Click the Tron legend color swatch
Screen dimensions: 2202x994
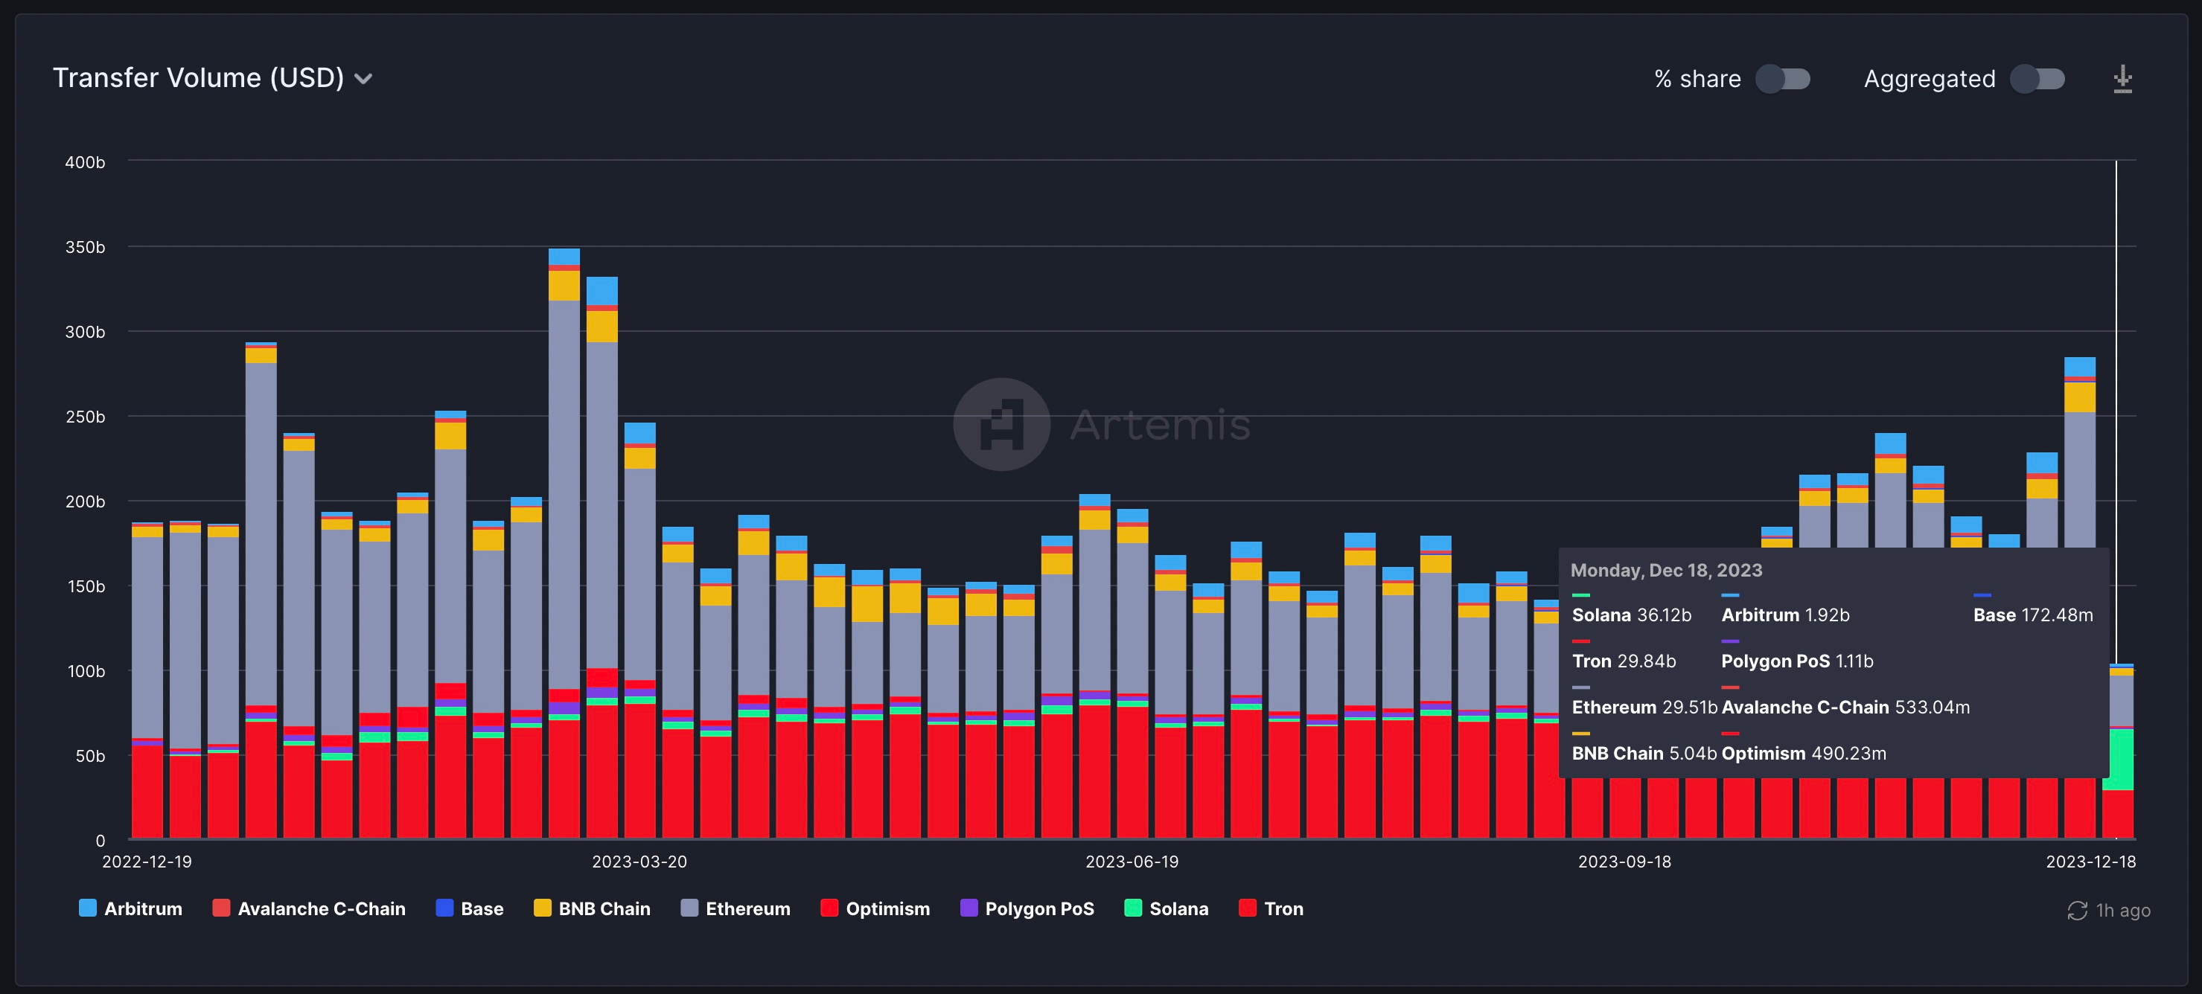pyautogui.click(x=1247, y=908)
